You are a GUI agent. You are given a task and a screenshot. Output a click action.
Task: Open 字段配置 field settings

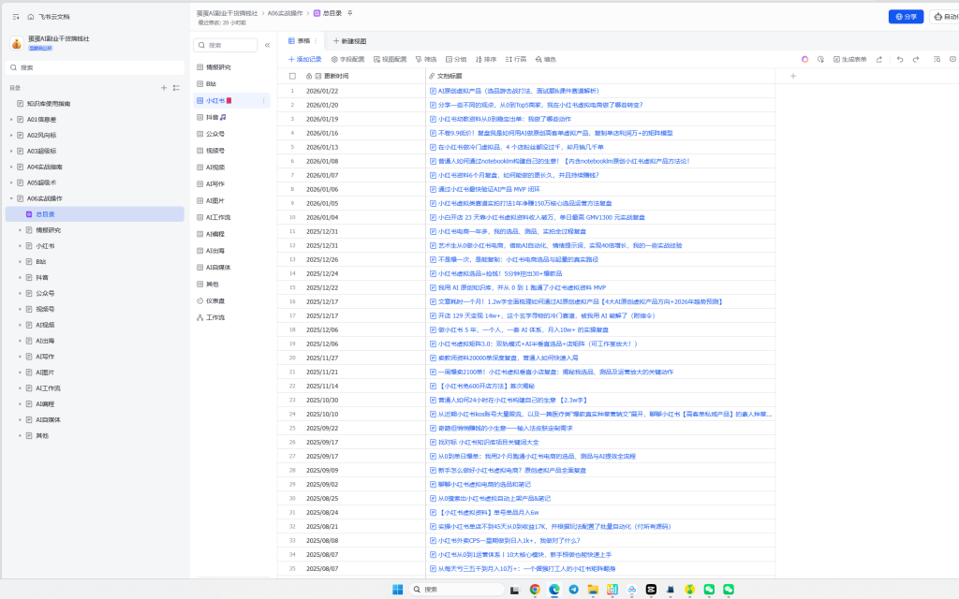[x=347, y=59]
